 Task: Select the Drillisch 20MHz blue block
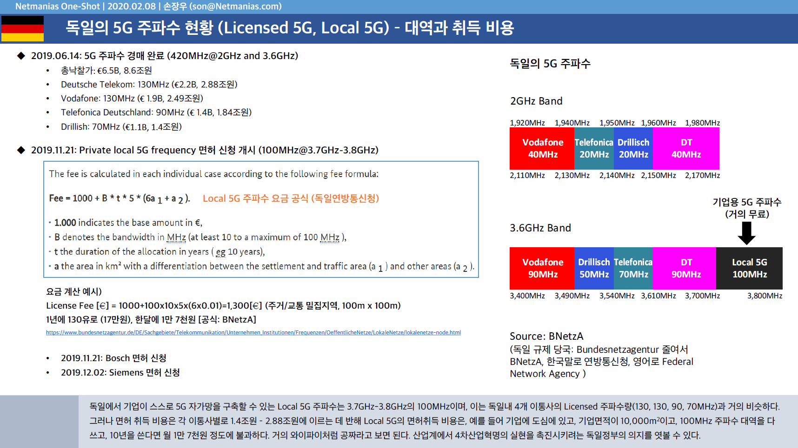pyautogui.click(x=633, y=148)
